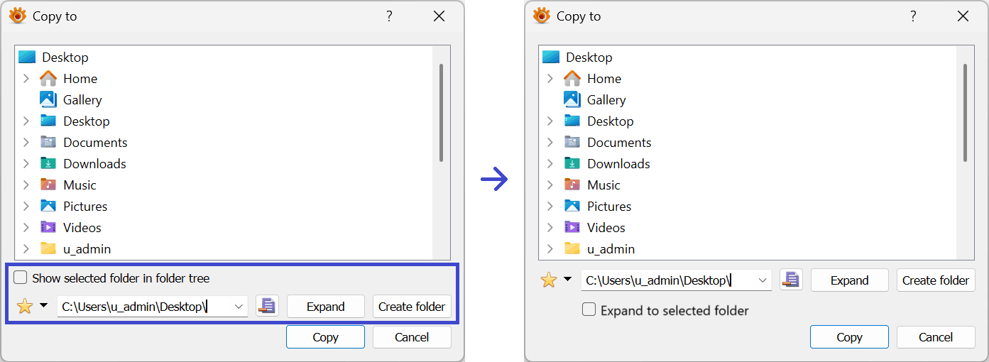This screenshot has height=362, width=989.
Task: Click the Documents folder icon in left dialog
Action: pyautogui.click(x=48, y=142)
